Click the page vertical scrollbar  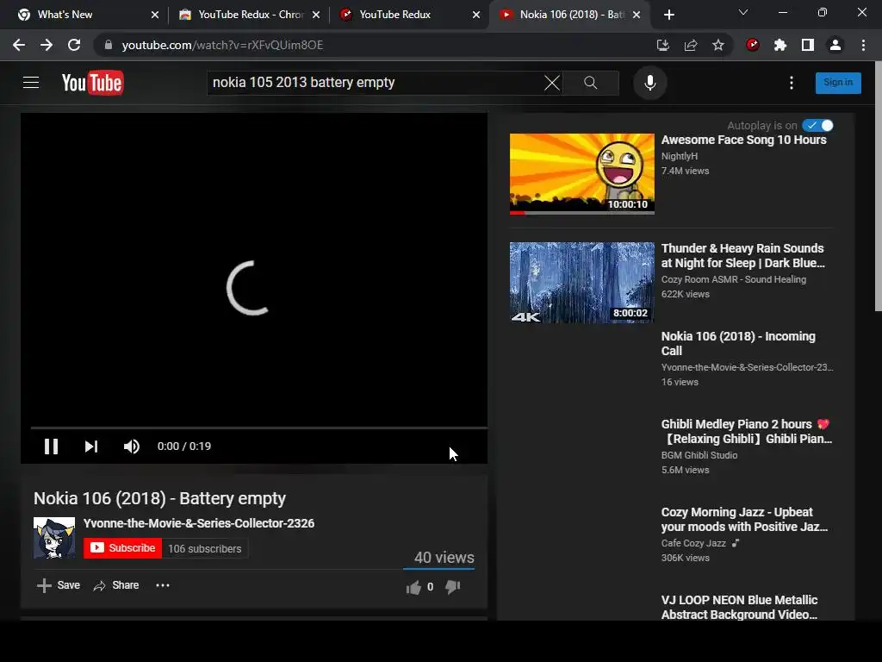click(878, 186)
